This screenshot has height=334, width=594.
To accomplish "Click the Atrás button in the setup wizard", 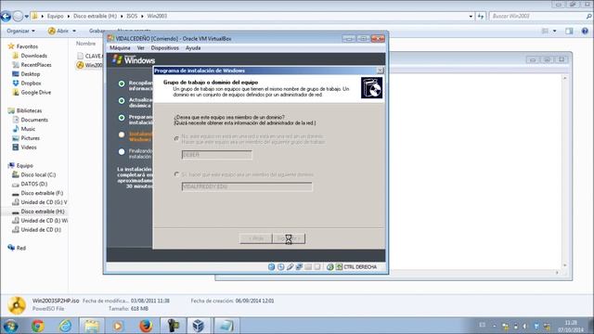I will click(256, 238).
